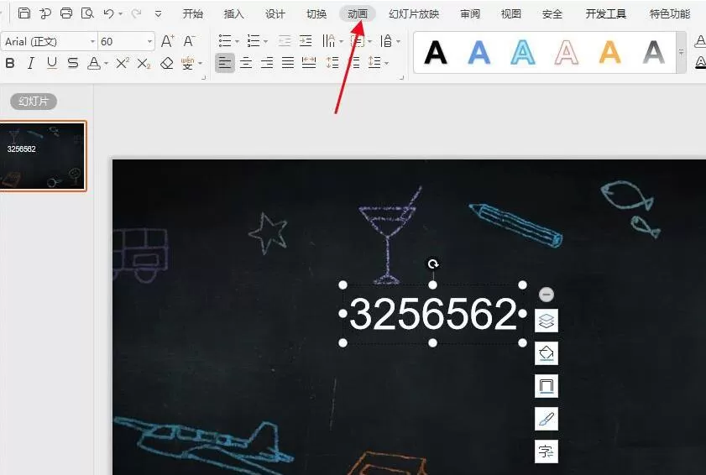Viewport: 706px width, 475px height.
Task: Open print preview with the magnifier page icon
Action: (87, 13)
